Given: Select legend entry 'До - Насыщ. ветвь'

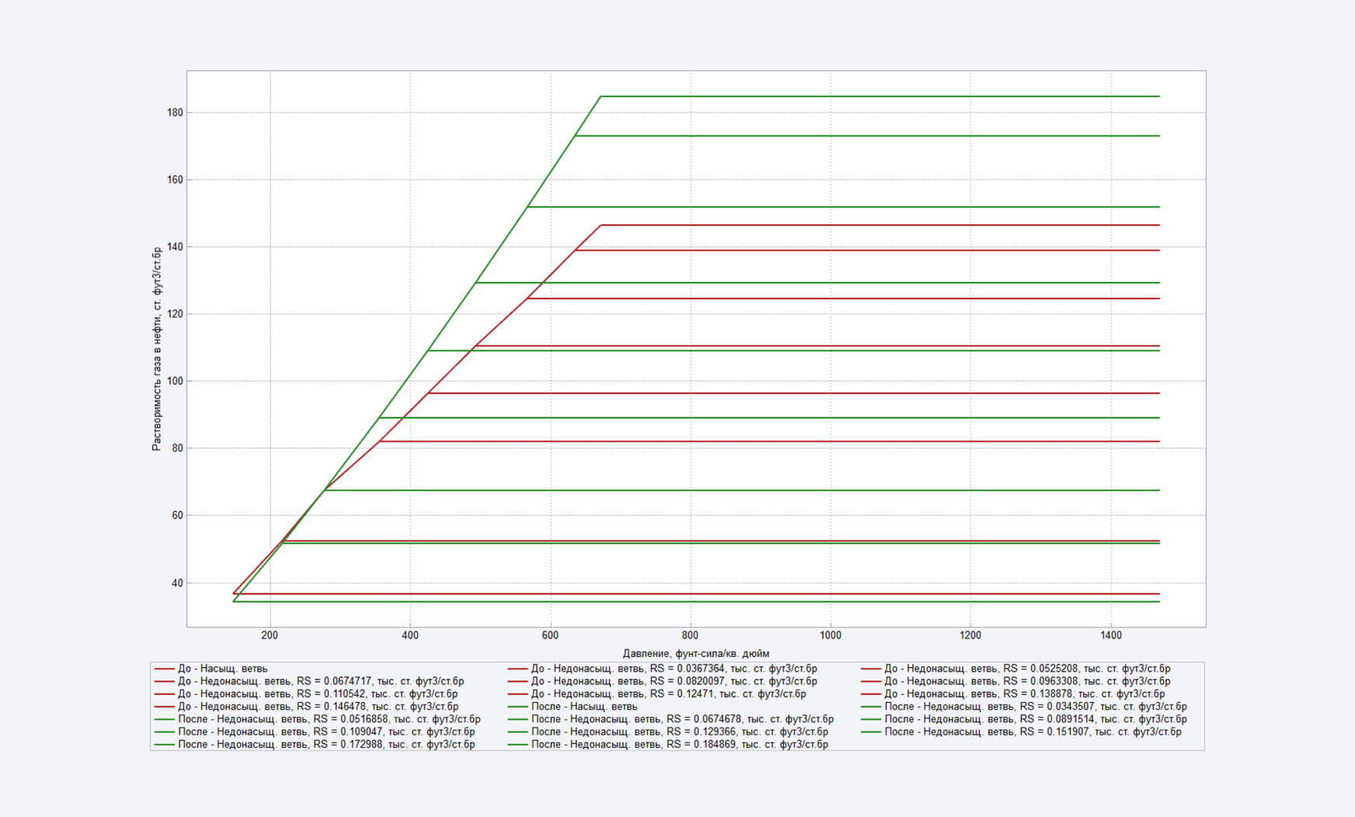Looking at the screenshot, I should pos(211,669).
